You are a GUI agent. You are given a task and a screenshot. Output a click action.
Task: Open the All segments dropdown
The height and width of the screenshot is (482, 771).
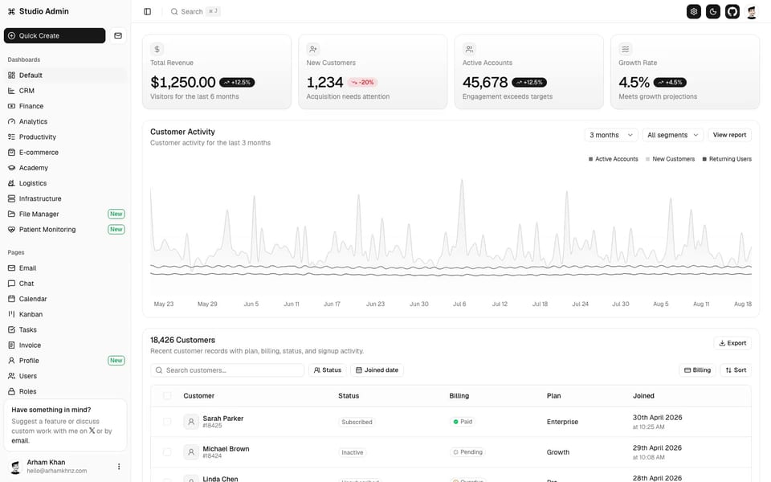click(673, 135)
